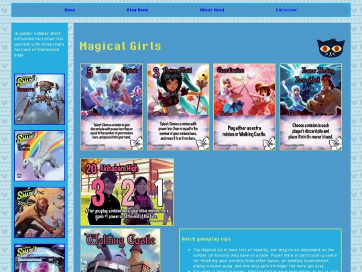Click the Quick gameplay tips heading

[206, 239]
